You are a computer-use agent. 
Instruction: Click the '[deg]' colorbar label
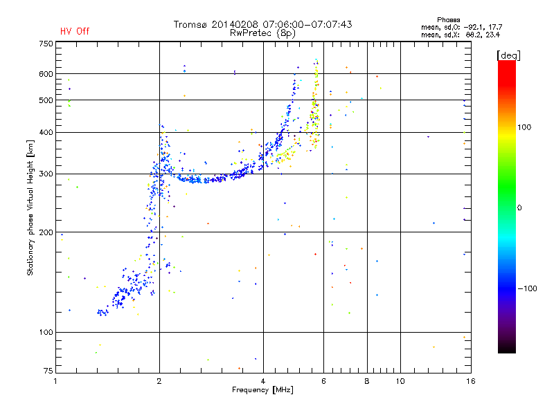point(508,55)
